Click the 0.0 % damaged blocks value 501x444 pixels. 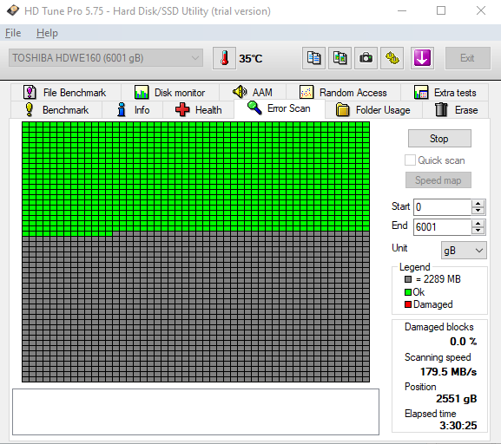464,342
